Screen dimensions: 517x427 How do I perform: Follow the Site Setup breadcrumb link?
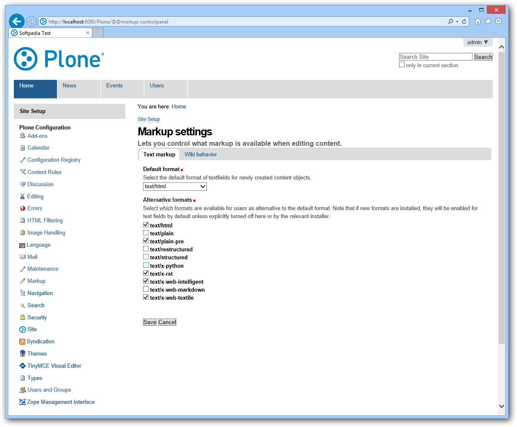[x=149, y=119]
